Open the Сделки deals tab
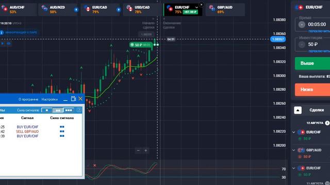The image size is (330, 185). pos(317,110)
